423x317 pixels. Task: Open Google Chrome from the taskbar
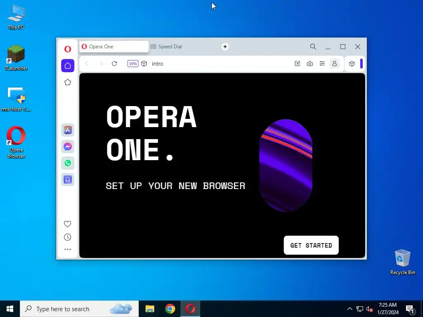[x=170, y=309]
